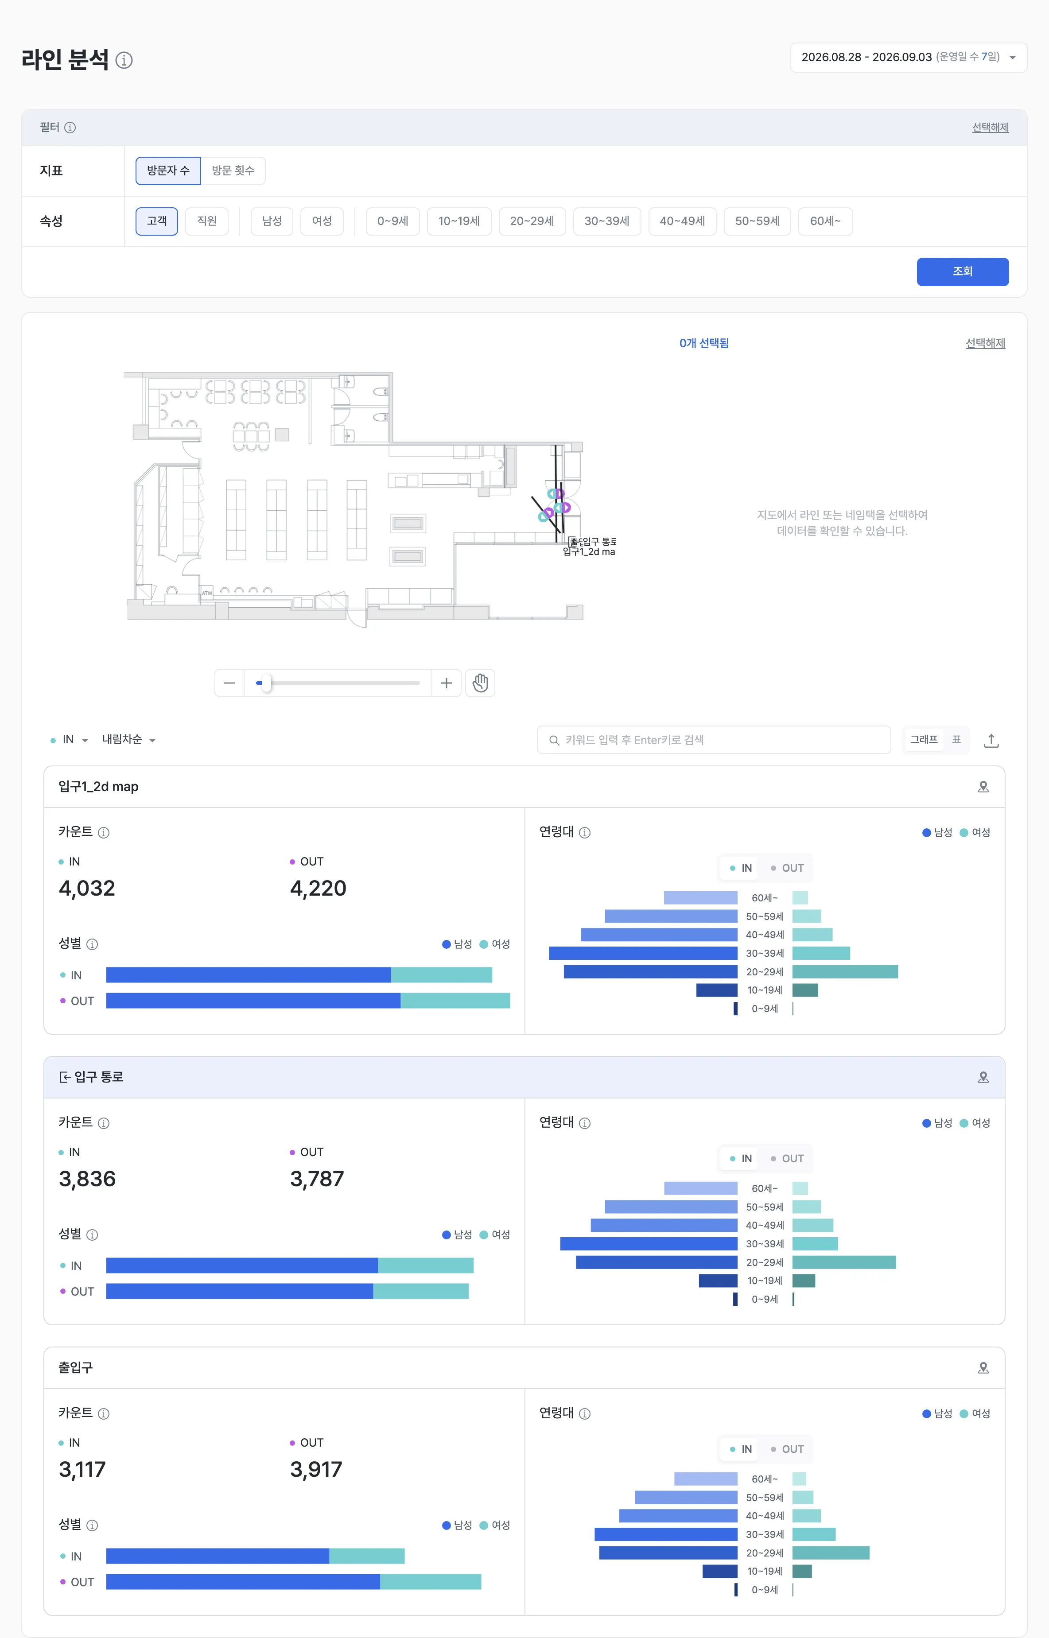Toggle 직원 attribute filter
1049x1638 pixels.
(207, 221)
